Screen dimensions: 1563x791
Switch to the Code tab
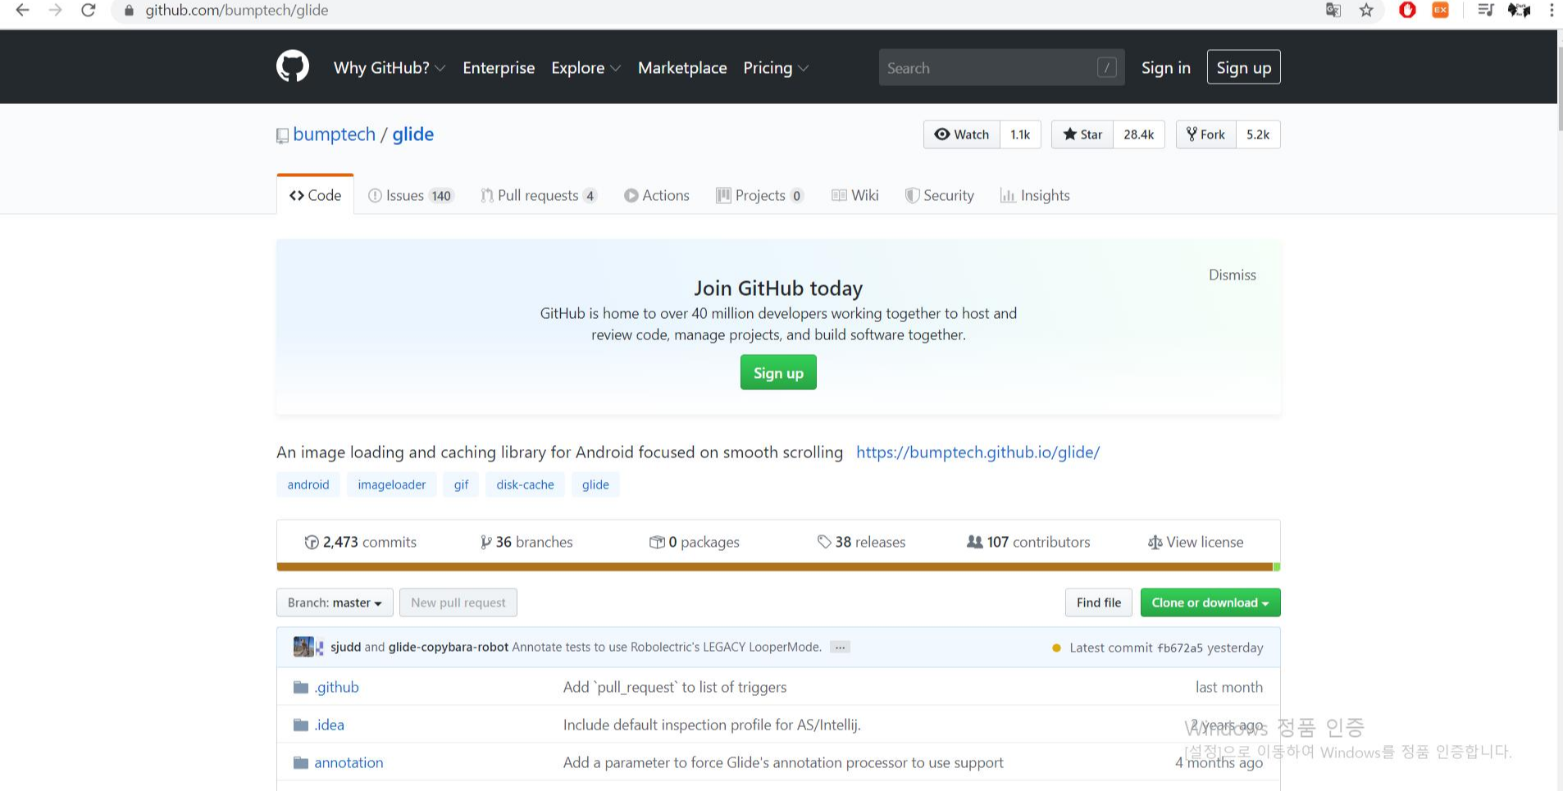point(316,195)
